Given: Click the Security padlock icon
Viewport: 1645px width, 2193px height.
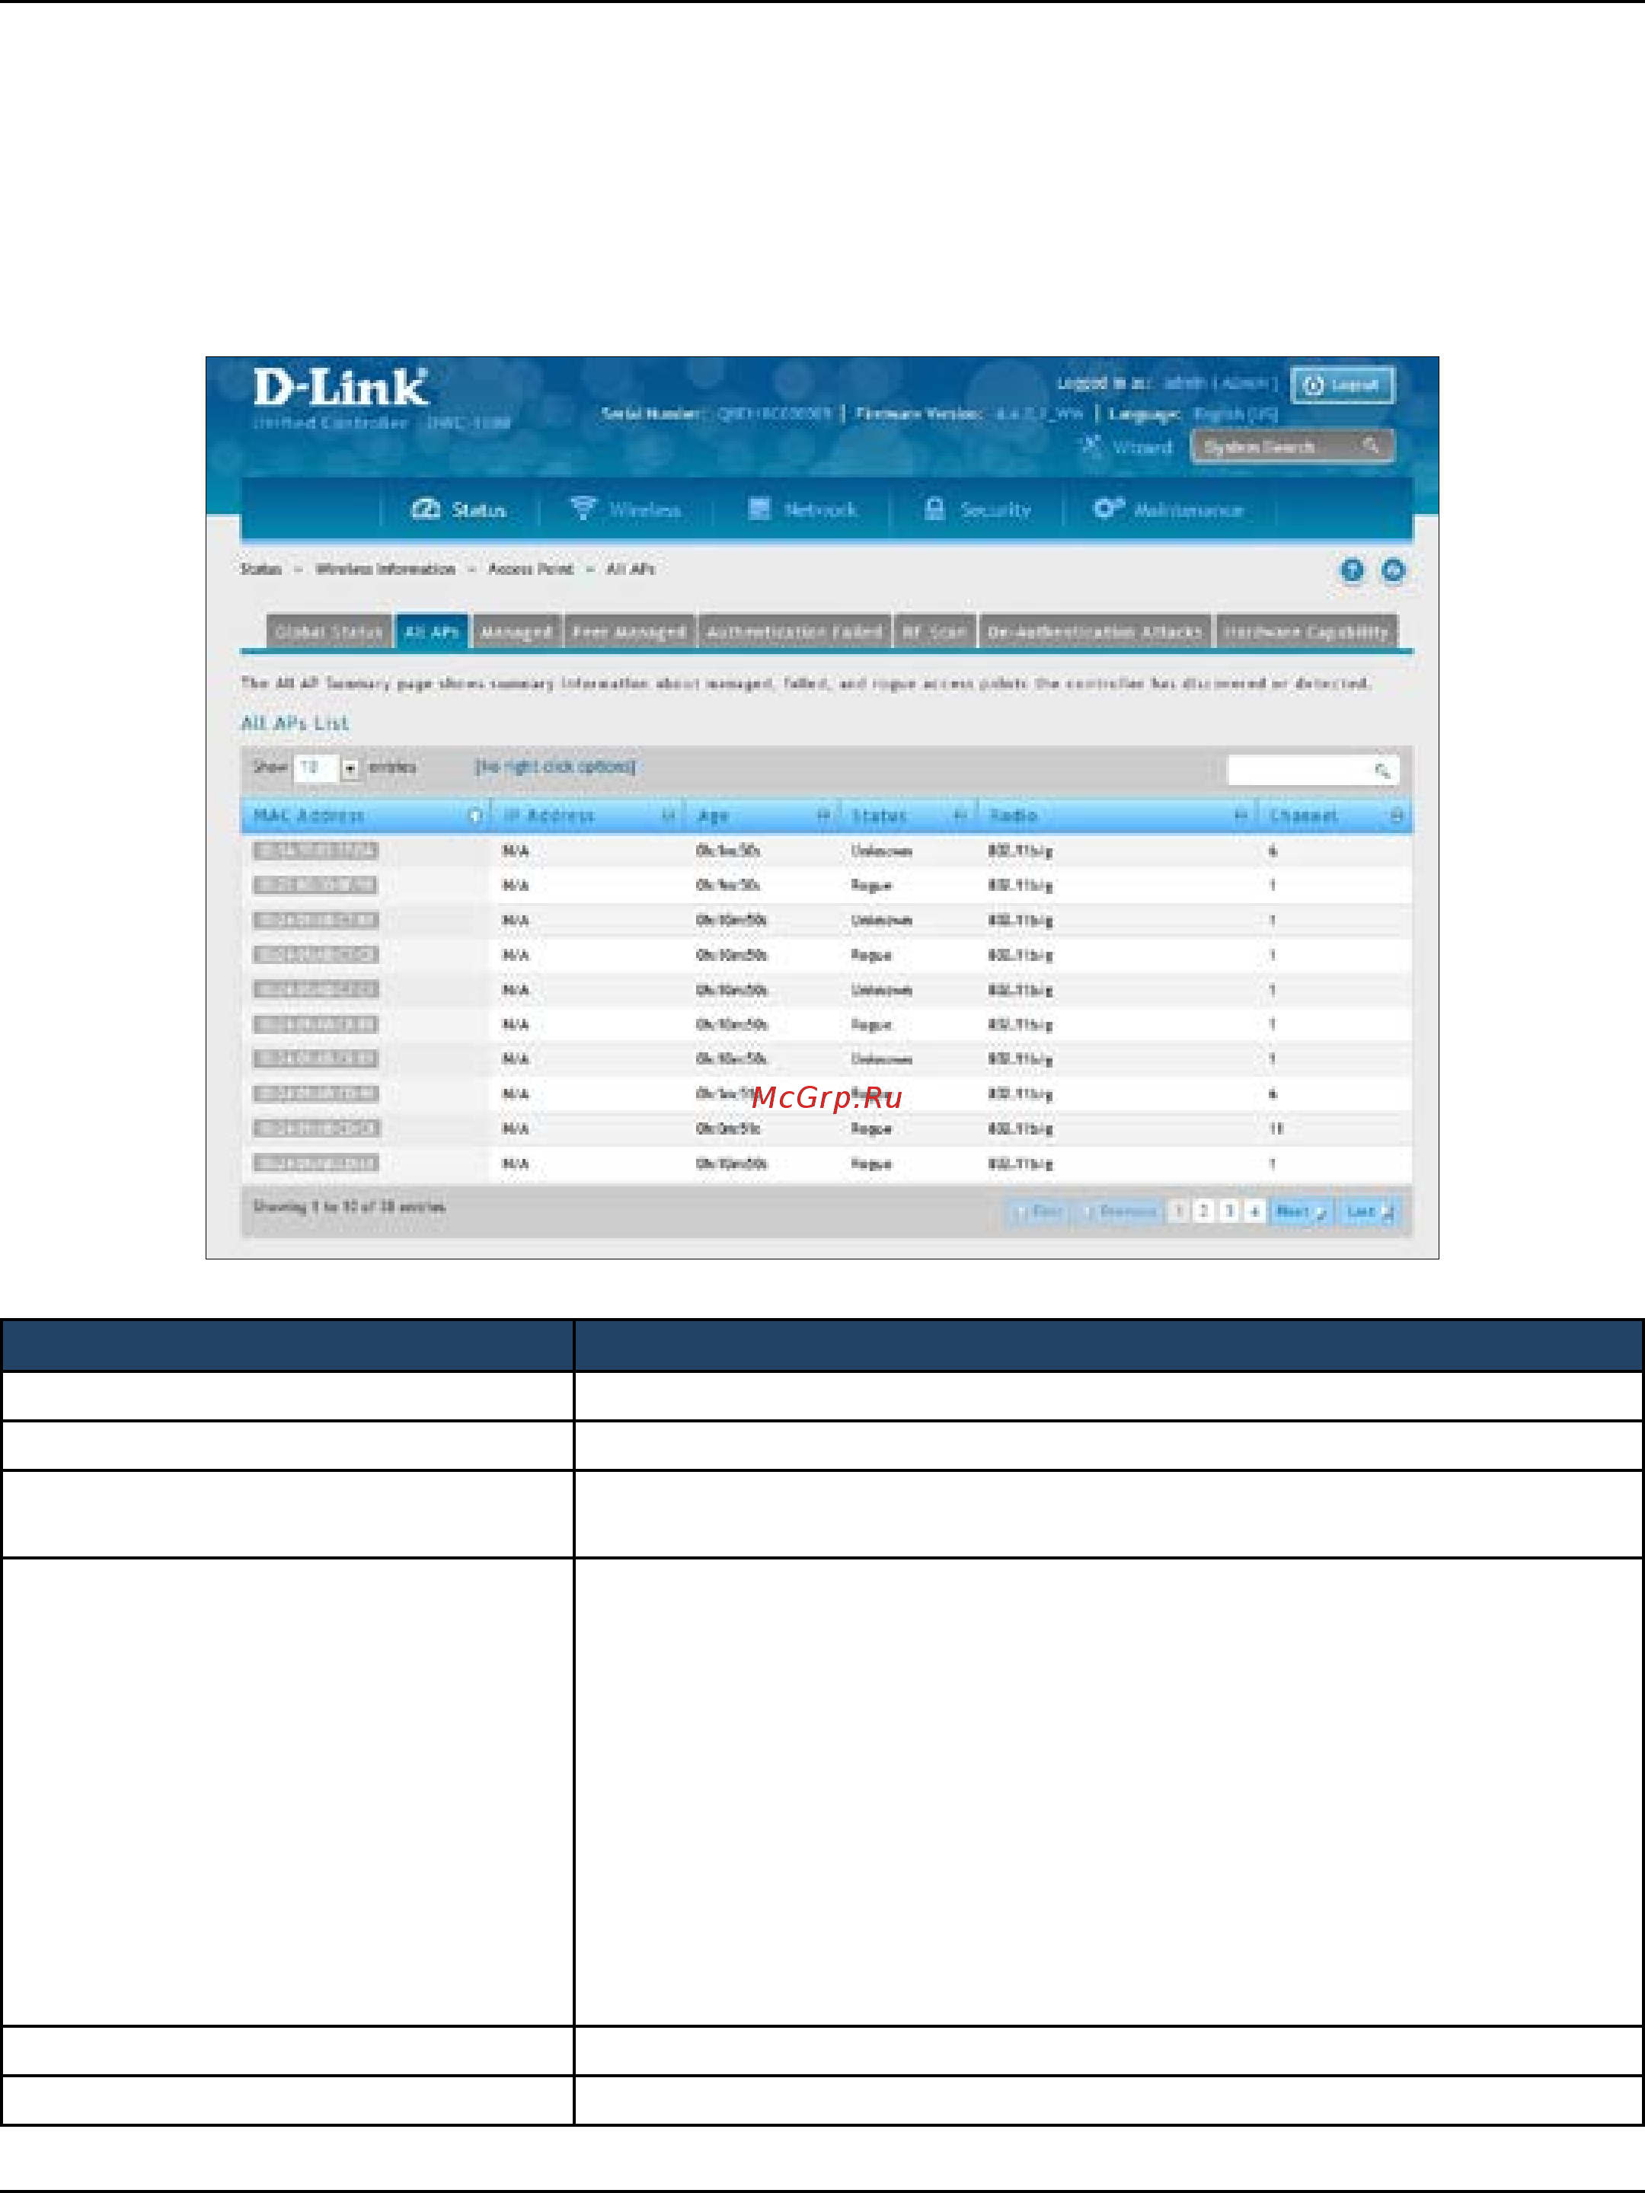Looking at the screenshot, I should click(934, 509).
